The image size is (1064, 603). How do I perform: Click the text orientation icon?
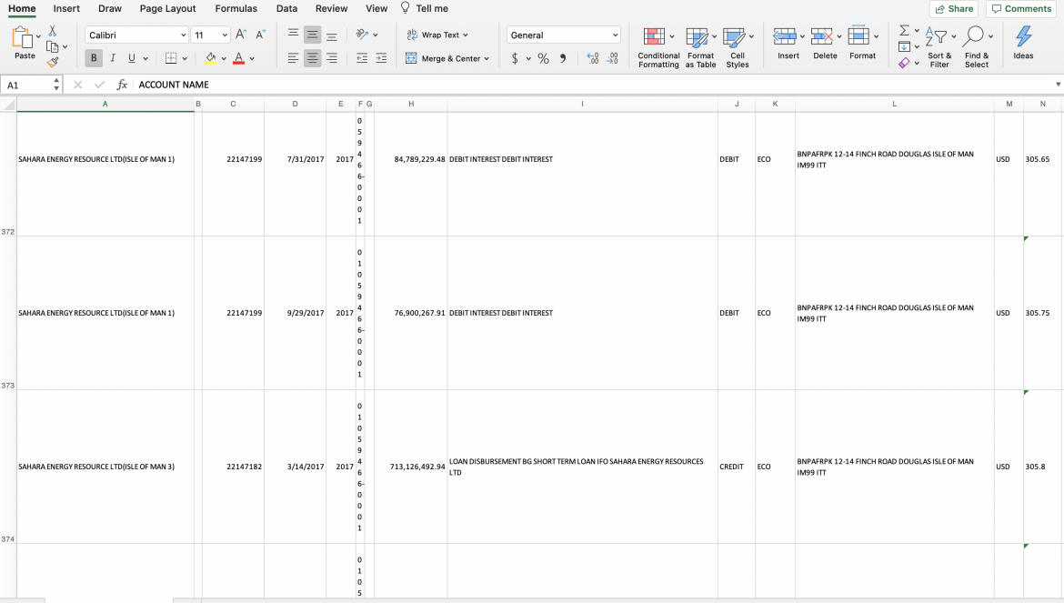[x=362, y=35]
